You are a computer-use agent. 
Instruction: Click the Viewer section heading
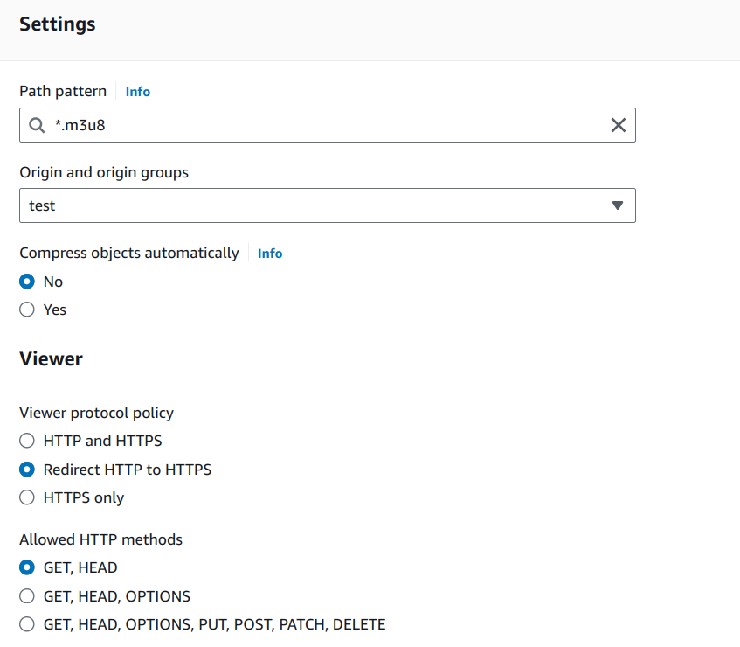tap(51, 358)
